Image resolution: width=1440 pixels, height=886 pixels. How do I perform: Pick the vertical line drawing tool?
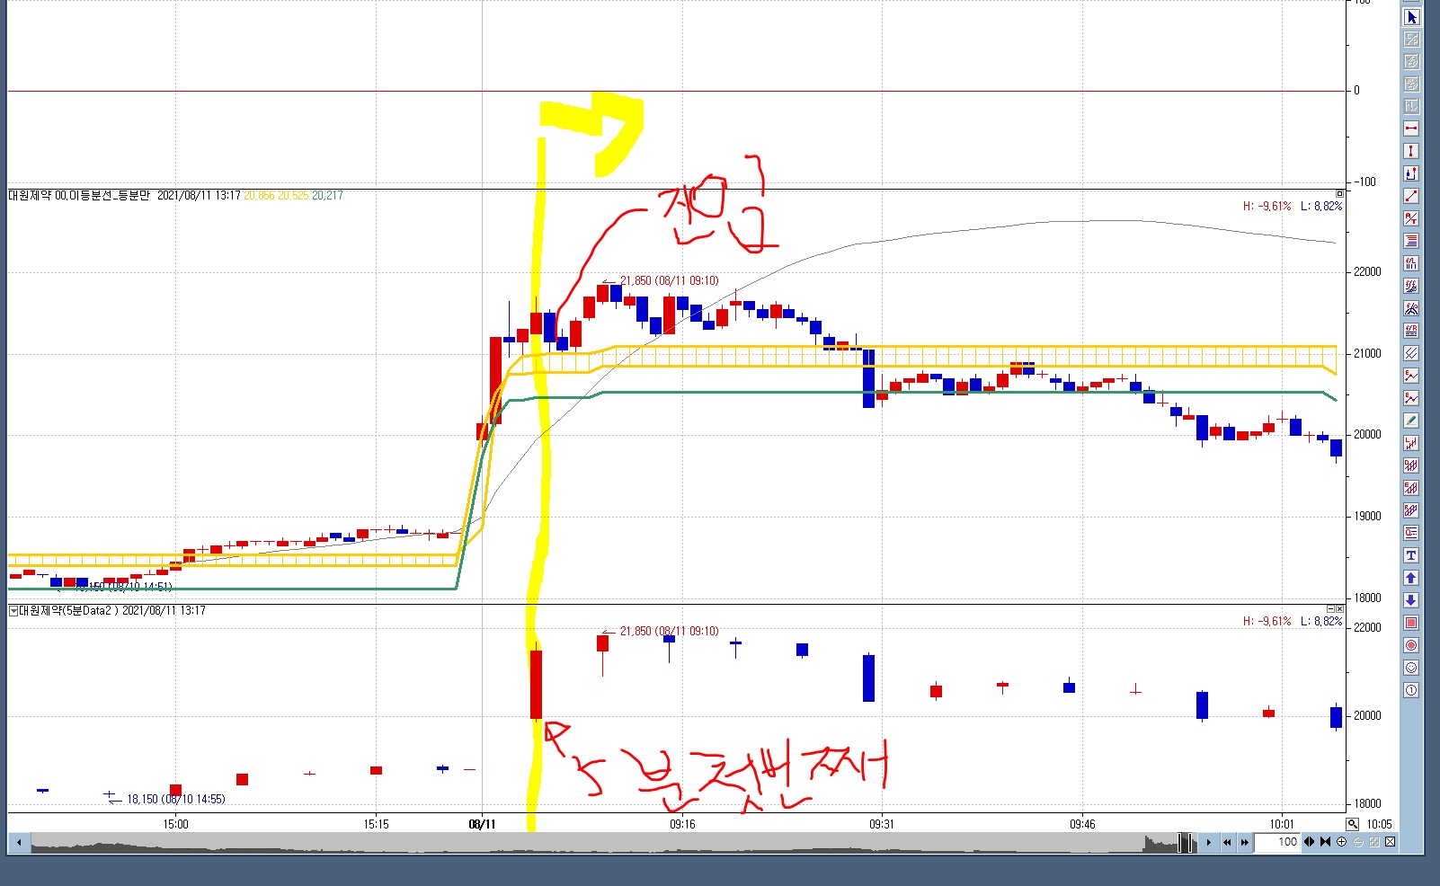1411,151
